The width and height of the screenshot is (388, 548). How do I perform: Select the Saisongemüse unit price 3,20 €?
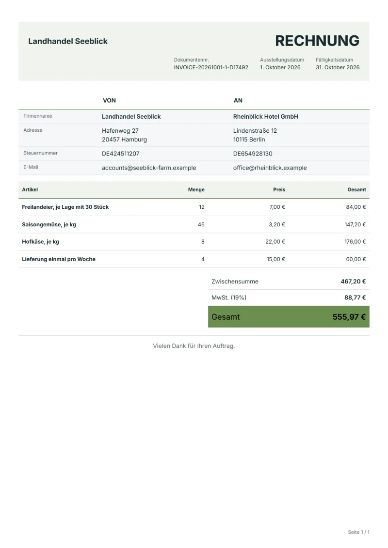(x=277, y=224)
